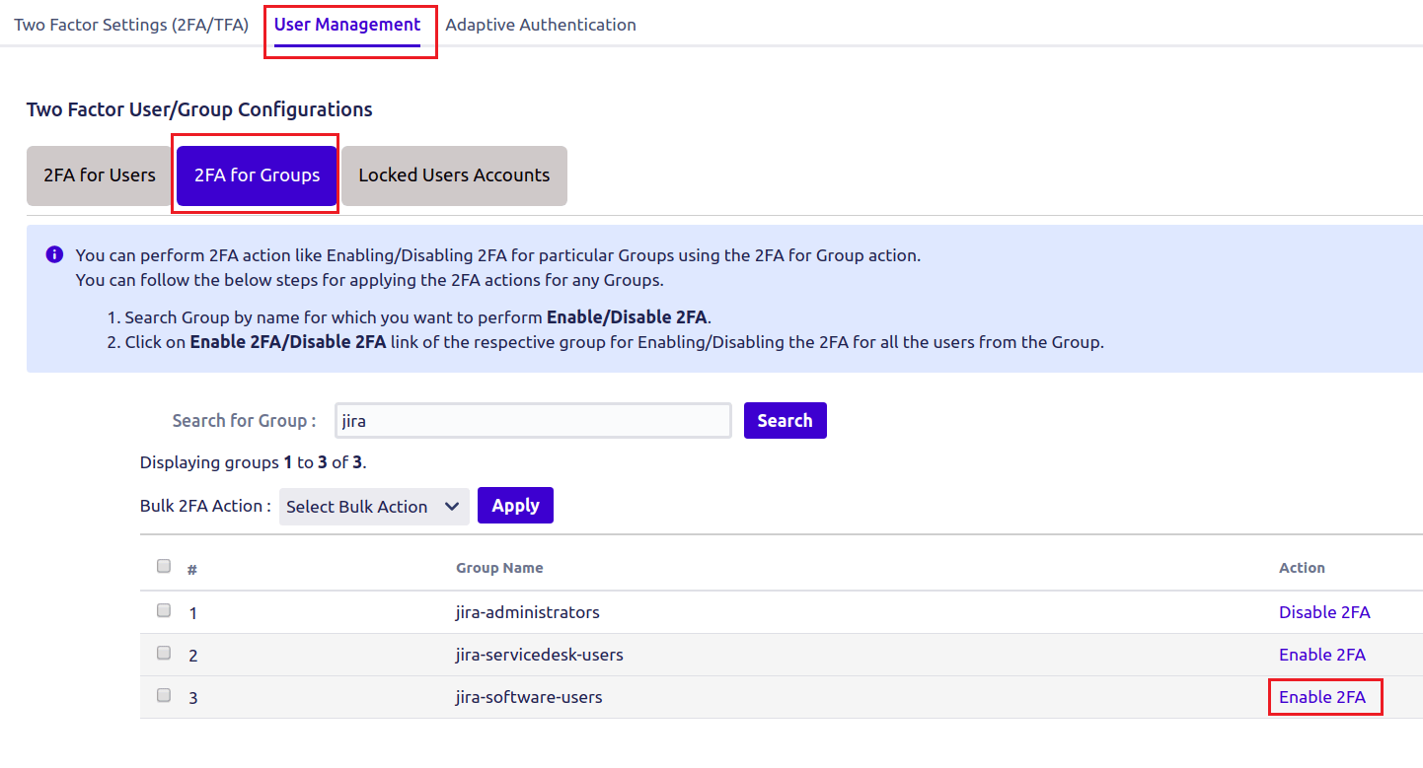Disable 2FA for jira-administrators group
This screenshot has height=768, width=1423.
click(1324, 612)
